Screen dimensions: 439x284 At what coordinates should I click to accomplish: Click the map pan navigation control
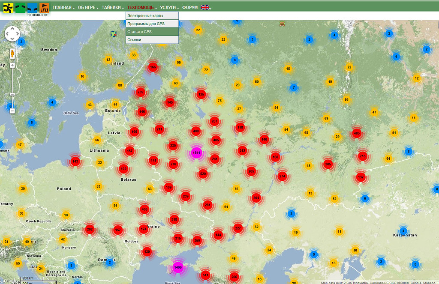[12, 34]
